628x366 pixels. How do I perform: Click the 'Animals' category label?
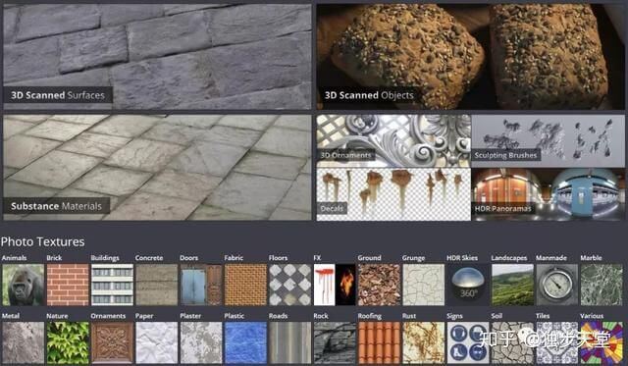click(14, 258)
